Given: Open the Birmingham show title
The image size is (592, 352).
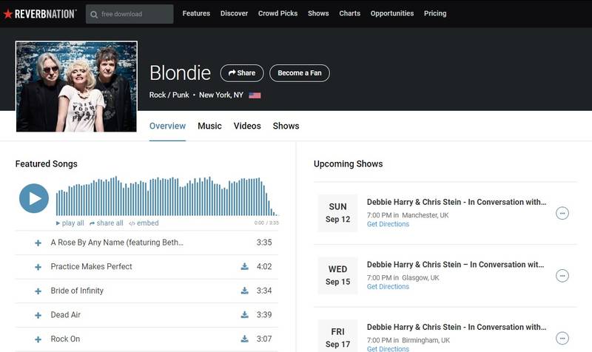Looking at the screenshot, I should [457, 327].
